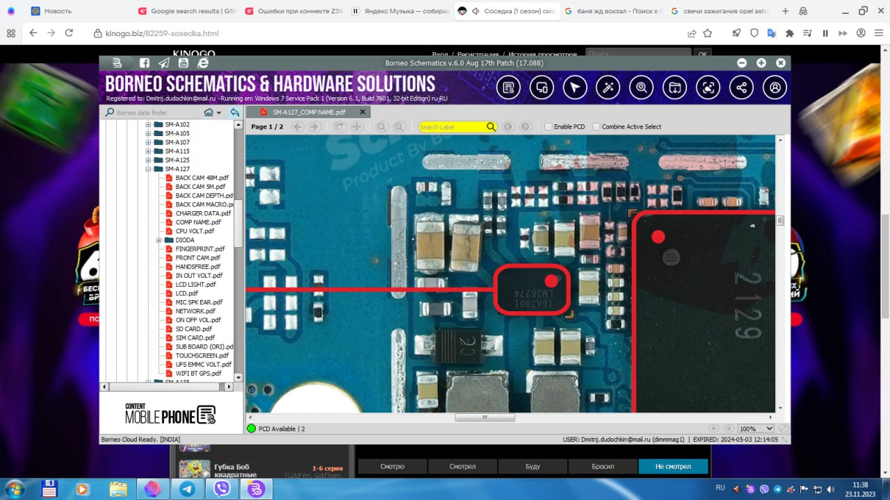The width and height of the screenshot is (890, 500).
Task: Click the rotate icon in PDF toolbar
Action: pyautogui.click(x=340, y=127)
